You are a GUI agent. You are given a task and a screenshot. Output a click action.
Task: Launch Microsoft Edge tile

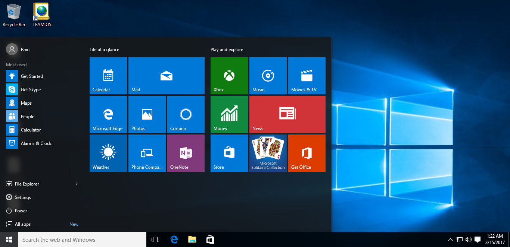tap(108, 114)
